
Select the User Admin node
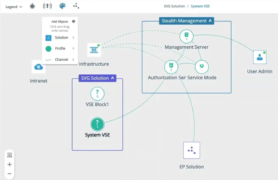259,57
